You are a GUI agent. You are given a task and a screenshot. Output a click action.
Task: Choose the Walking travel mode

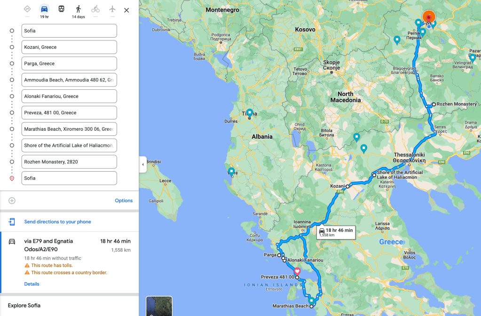[79, 9]
